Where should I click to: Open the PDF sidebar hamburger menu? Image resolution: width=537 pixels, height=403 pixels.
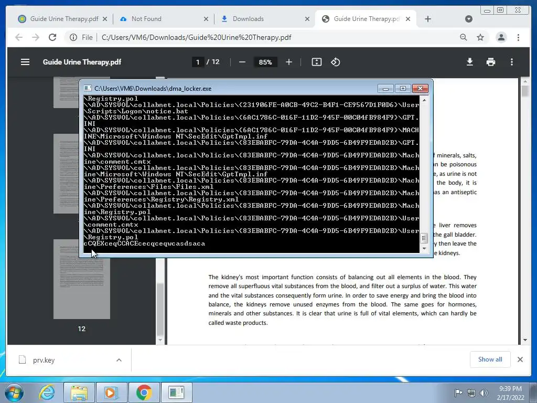pos(25,62)
